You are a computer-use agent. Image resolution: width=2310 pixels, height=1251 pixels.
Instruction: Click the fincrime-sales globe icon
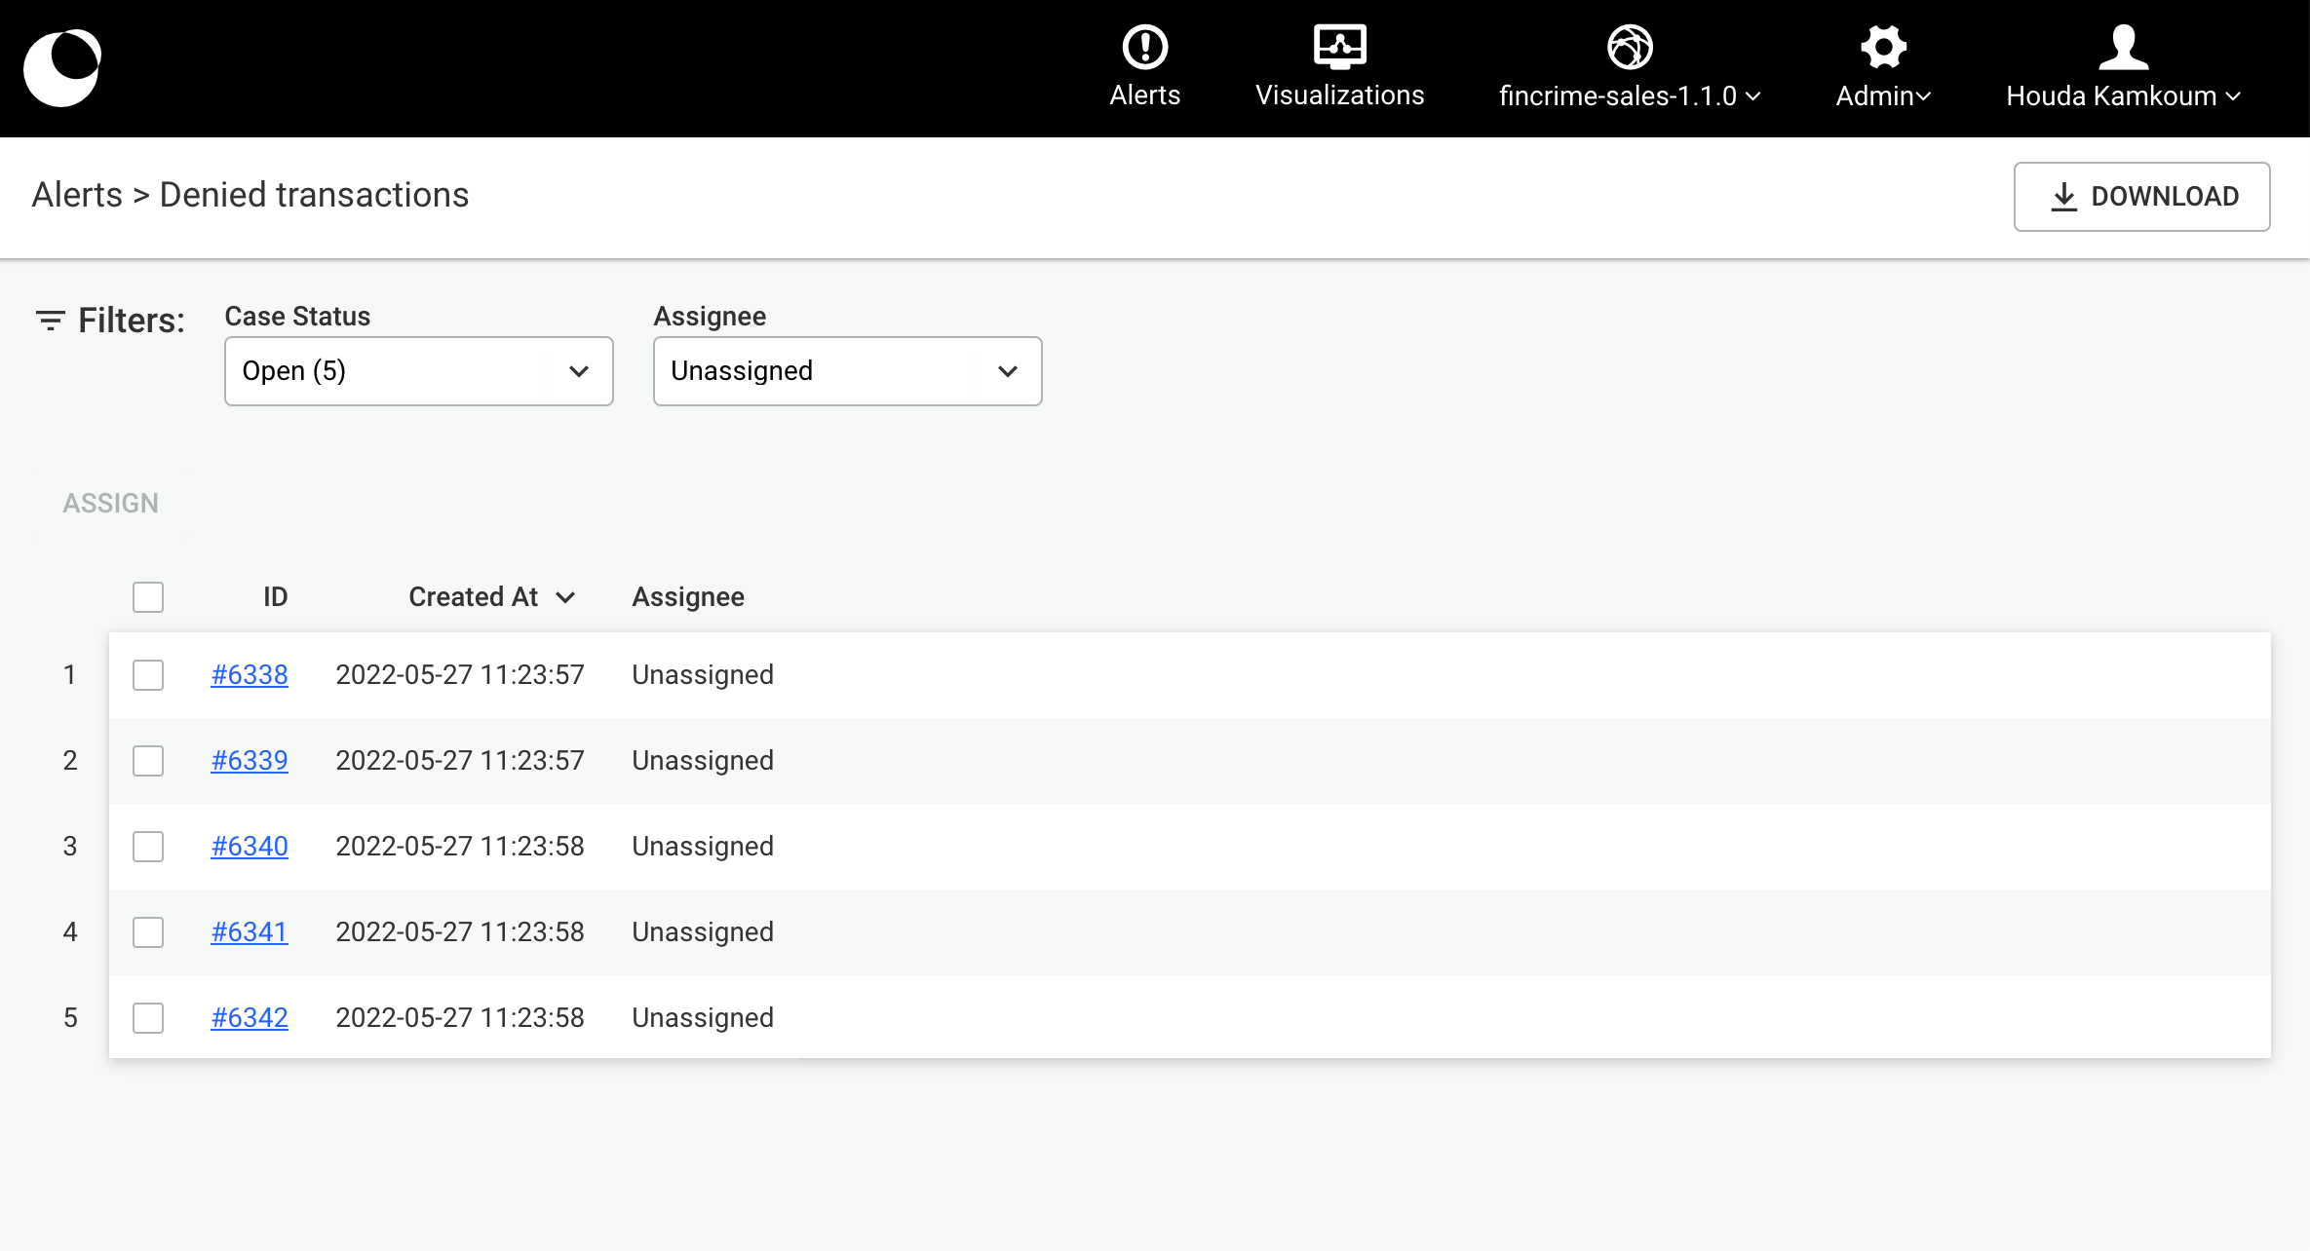tap(1629, 47)
